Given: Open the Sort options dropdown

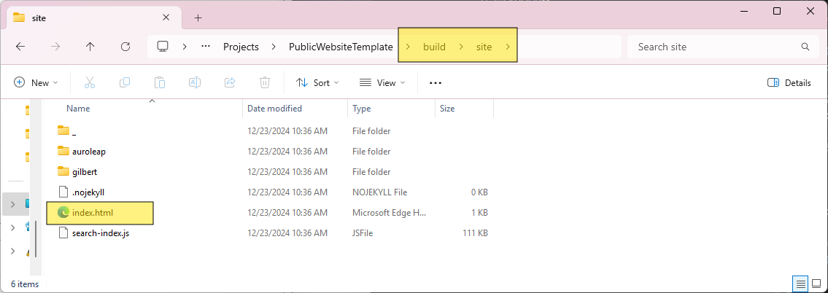Looking at the screenshot, I should tap(317, 82).
